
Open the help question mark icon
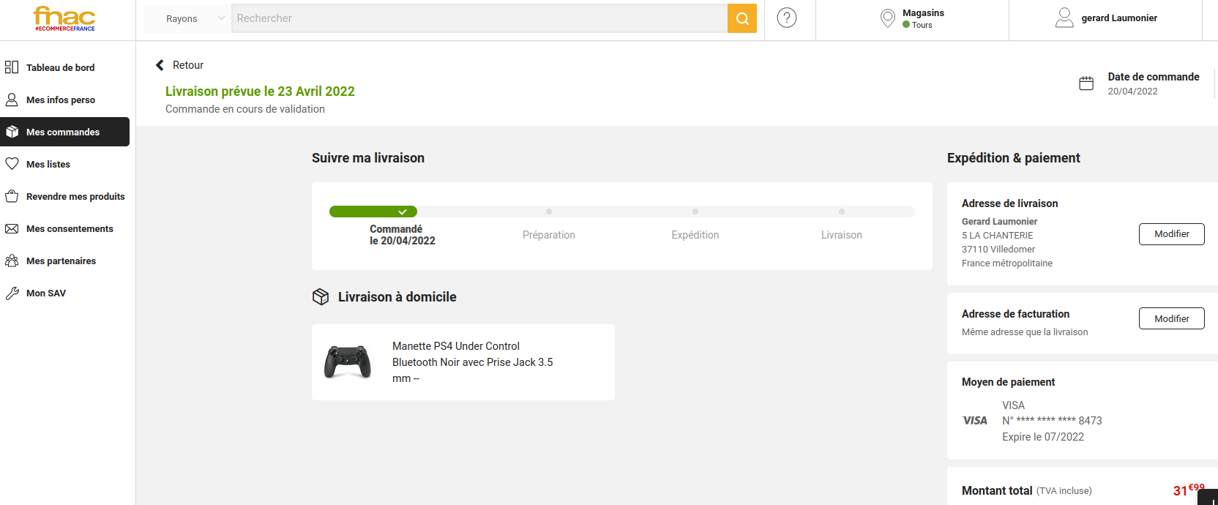[786, 18]
